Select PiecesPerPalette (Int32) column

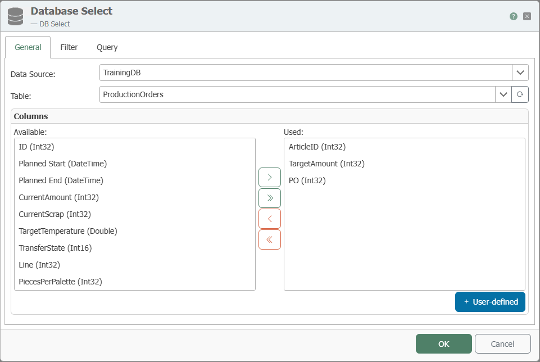pos(135,282)
